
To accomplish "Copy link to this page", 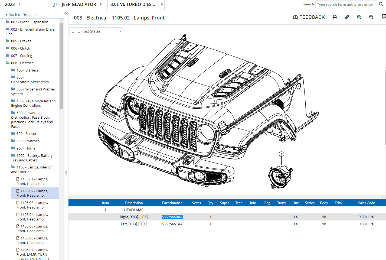I will (347, 17).
